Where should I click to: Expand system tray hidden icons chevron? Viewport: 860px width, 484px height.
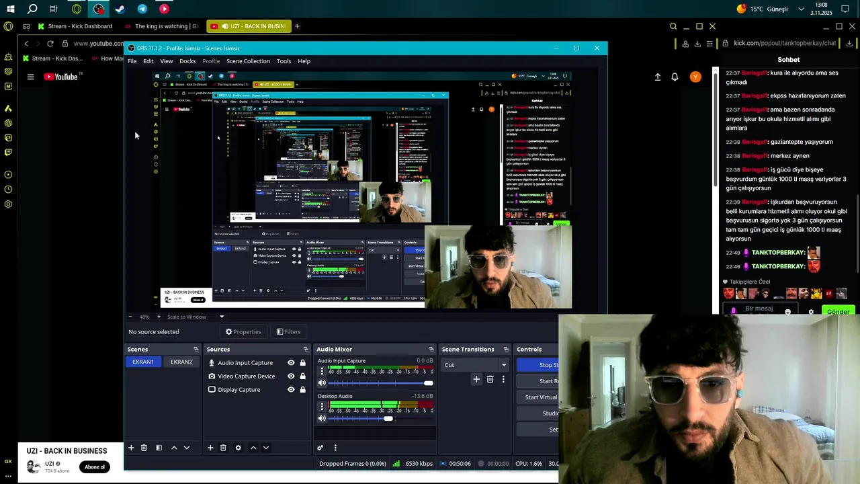(x=801, y=9)
